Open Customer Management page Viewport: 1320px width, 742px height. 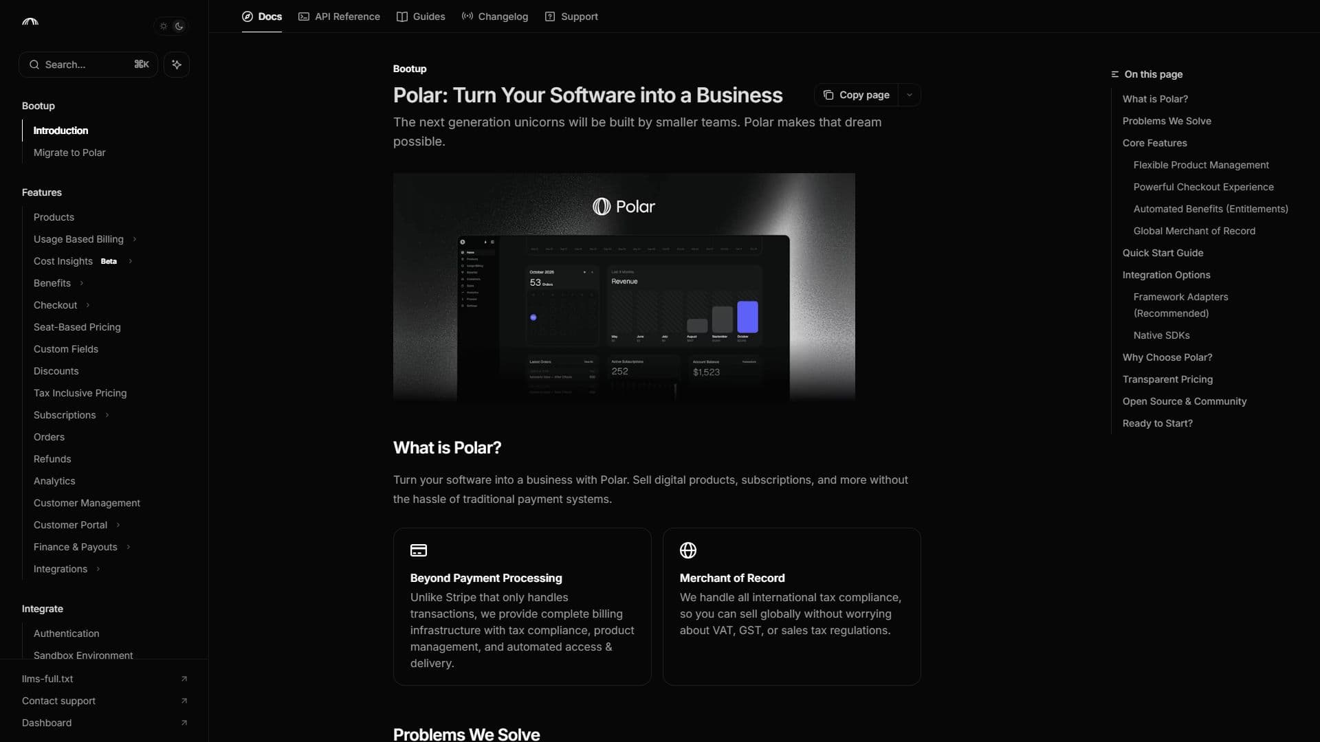(87, 503)
